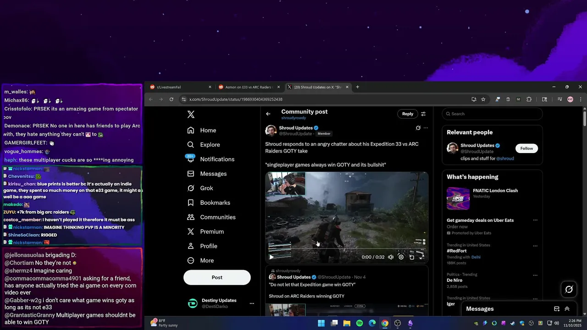Image resolution: width=587 pixels, height=330 pixels.
Task: Open the floating Grok button
Action: [569, 289]
